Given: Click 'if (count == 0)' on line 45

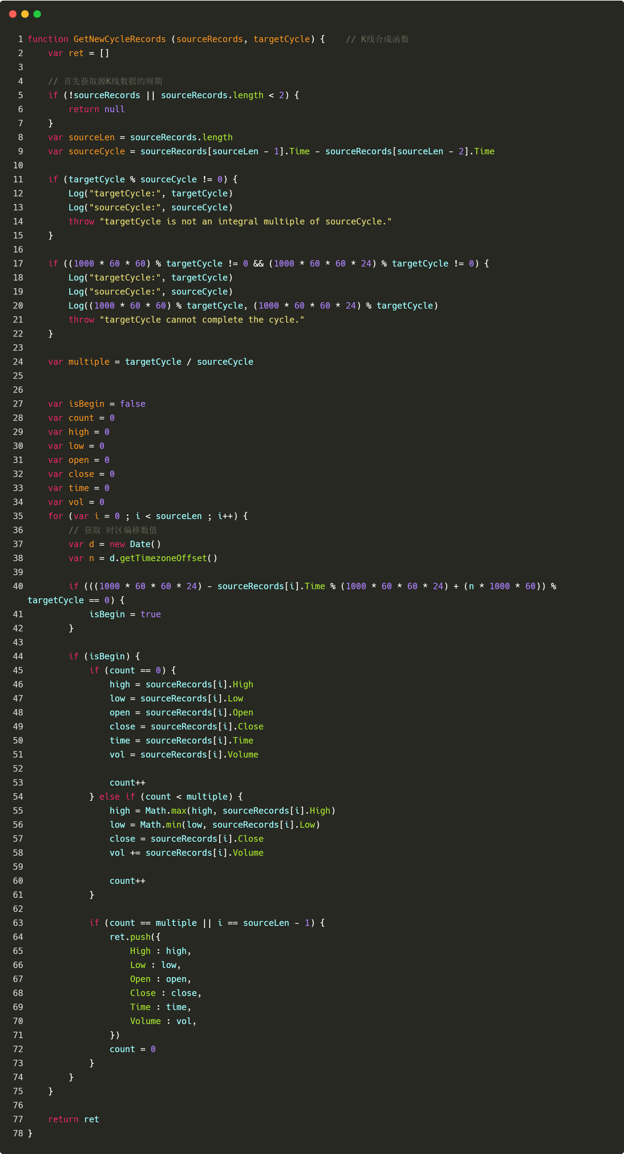Looking at the screenshot, I should [128, 671].
